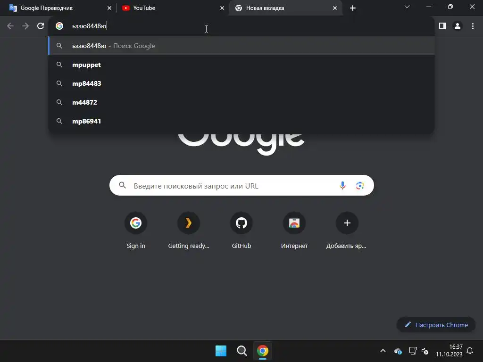
Task: Open Google Lens image search icon
Action: (360, 185)
